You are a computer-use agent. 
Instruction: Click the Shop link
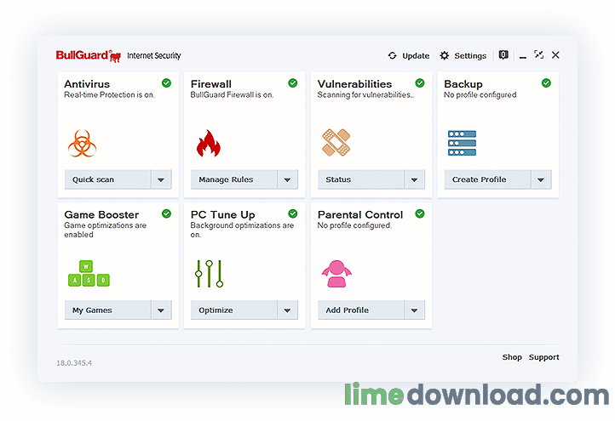pos(512,357)
